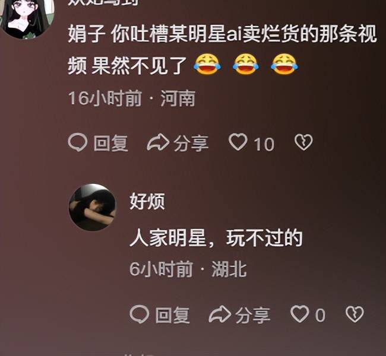Dislike the 河南 comment with the broken heart icon
The height and width of the screenshot is (356, 386).
303,142
